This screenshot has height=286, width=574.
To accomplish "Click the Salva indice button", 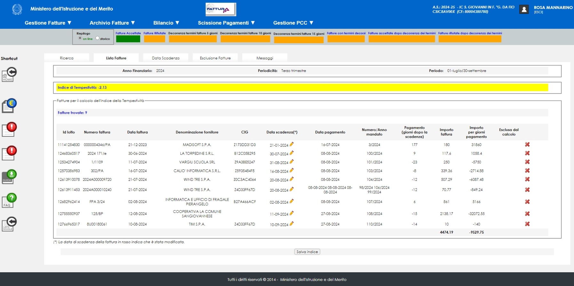I will [x=307, y=252].
